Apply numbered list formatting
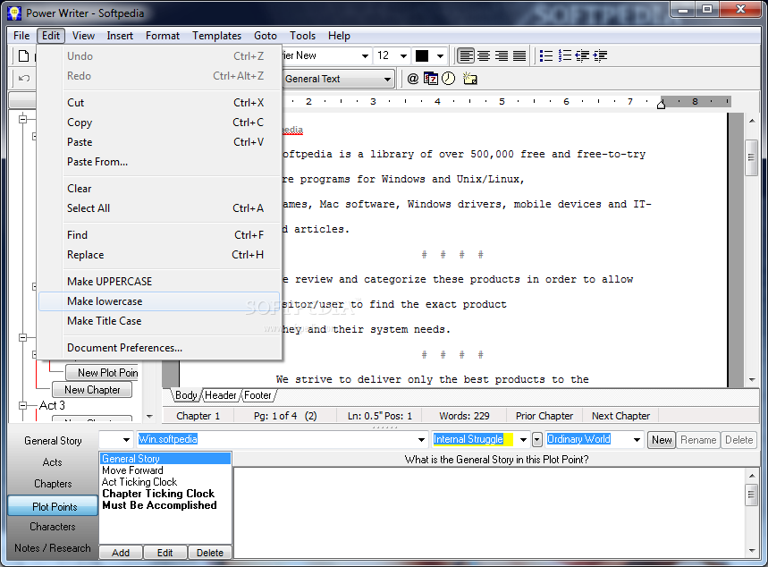This screenshot has height=567, width=768. point(564,55)
